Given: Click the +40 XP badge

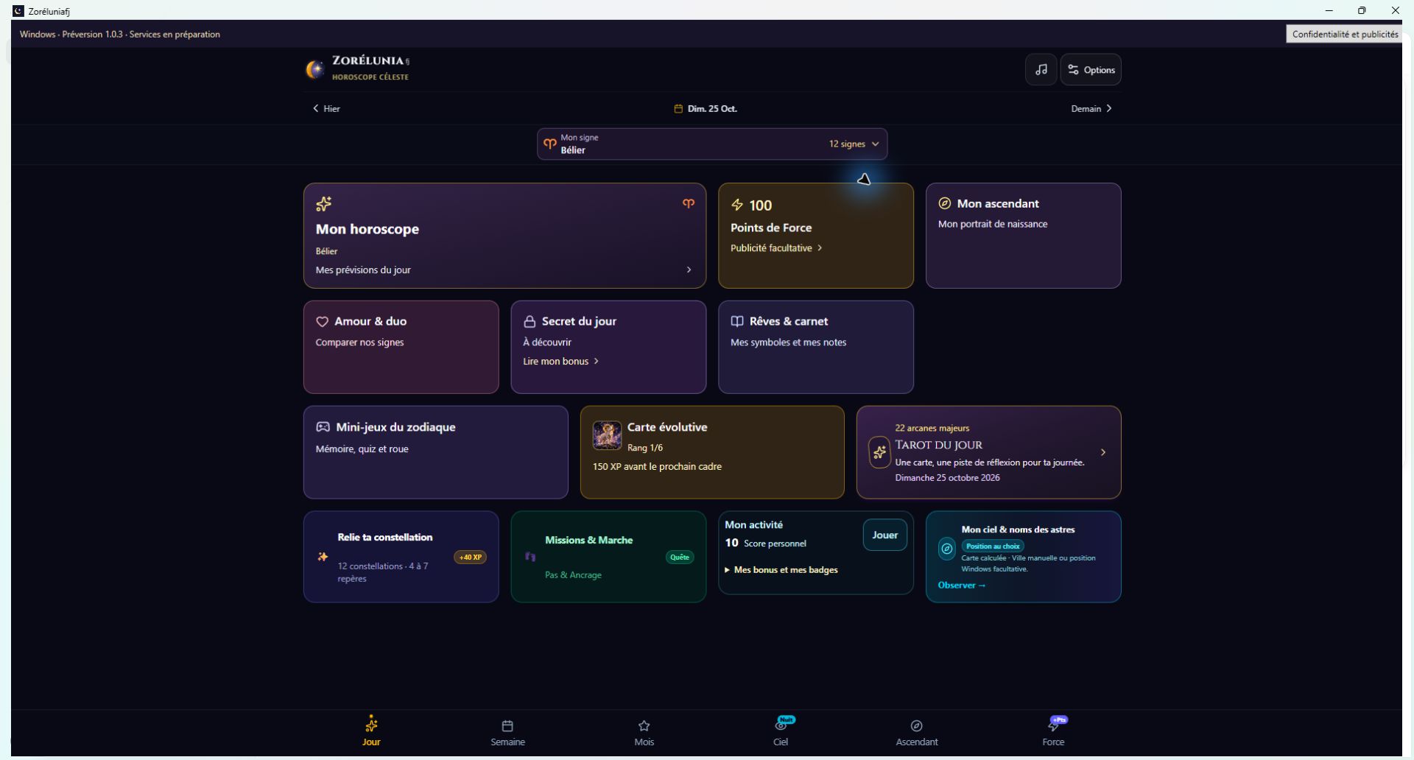Looking at the screenshot, I should pyautogui.click(x=471, y=557).
